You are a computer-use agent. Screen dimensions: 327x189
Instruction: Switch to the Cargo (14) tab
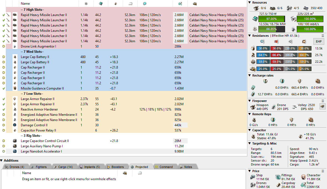point(63,167)
